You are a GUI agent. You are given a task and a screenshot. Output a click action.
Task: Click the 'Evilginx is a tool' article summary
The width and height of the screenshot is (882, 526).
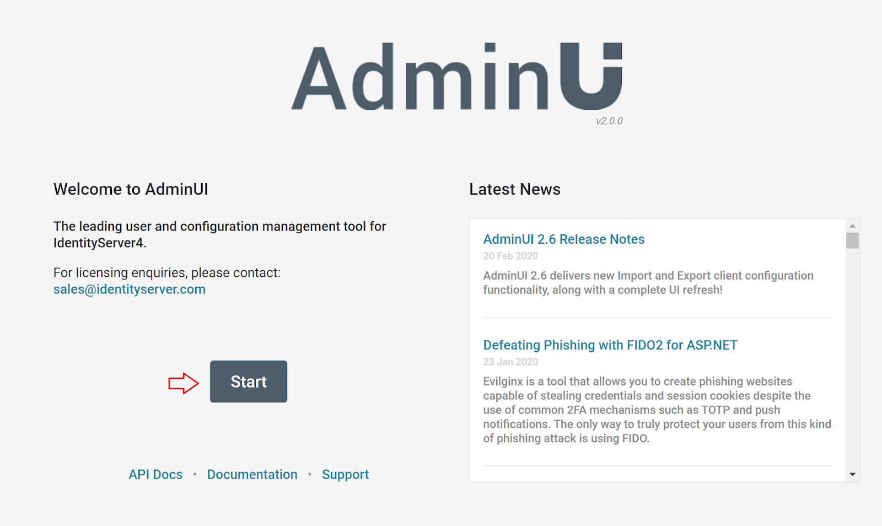(657, 410)
